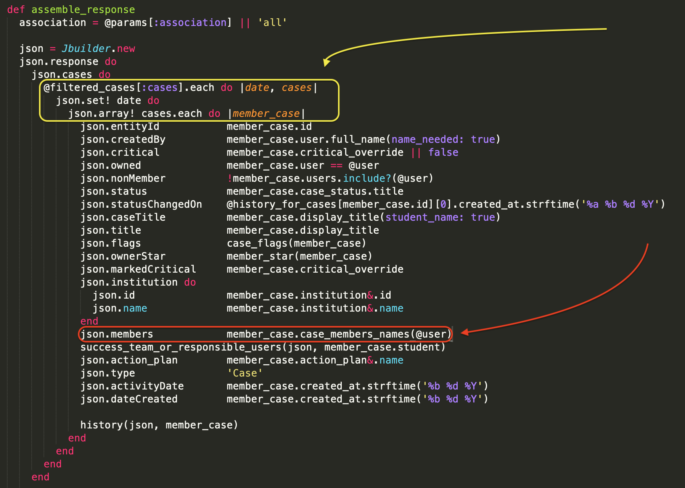Click 'json.type' key
685x488 pixels.
[x=108, y=373]
